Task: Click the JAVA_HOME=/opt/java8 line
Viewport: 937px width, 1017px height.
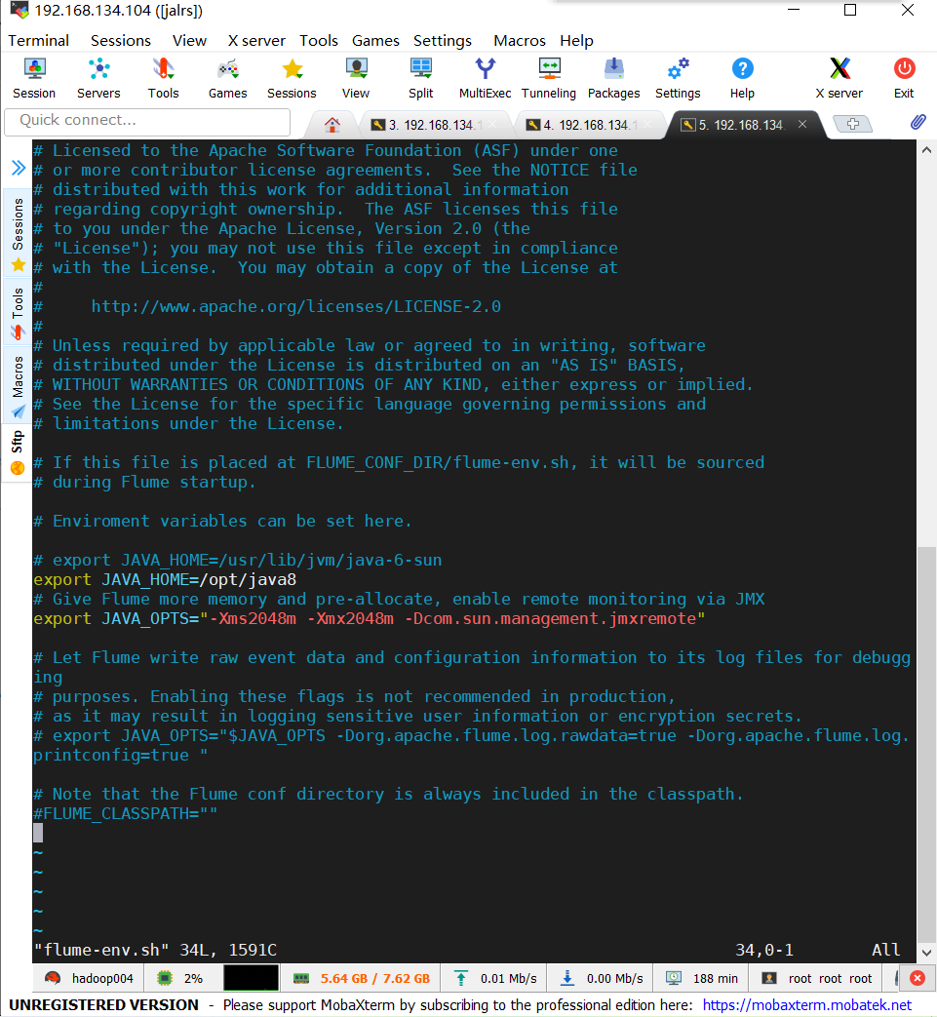Action: (x=165, y=579)
